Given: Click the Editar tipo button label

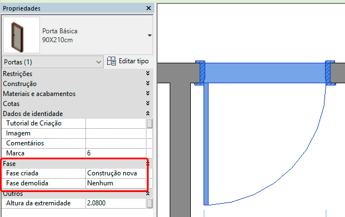Looking at the screenshot, I should point(134,61).
